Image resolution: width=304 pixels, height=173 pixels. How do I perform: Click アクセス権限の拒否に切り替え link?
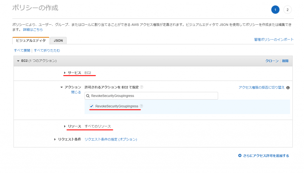point(262,88)
